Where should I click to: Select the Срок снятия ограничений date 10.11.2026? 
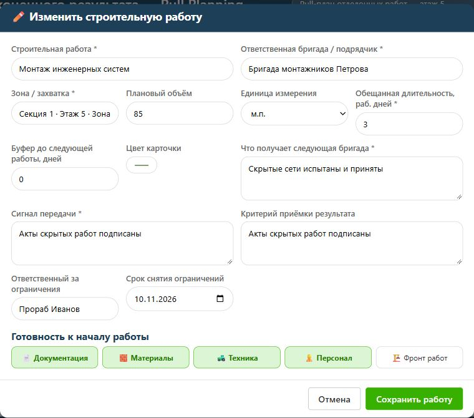pyautogui.click(x=180, y=299)
